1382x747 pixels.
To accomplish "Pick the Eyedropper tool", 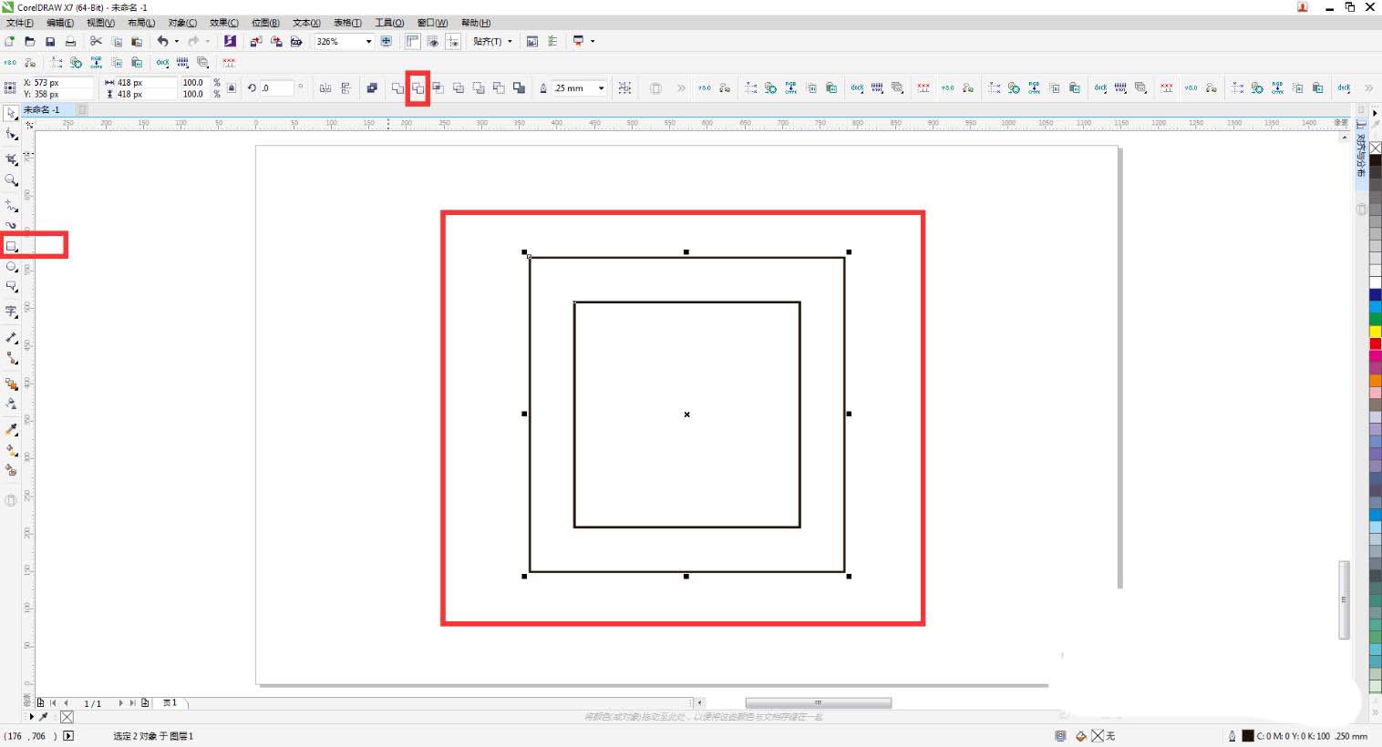I will tap(12, 429).
